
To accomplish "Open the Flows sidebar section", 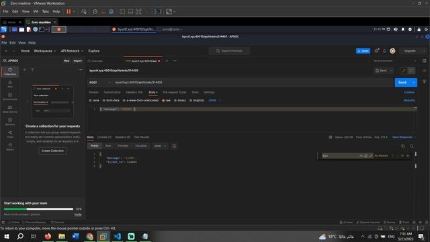I will 10,134.
